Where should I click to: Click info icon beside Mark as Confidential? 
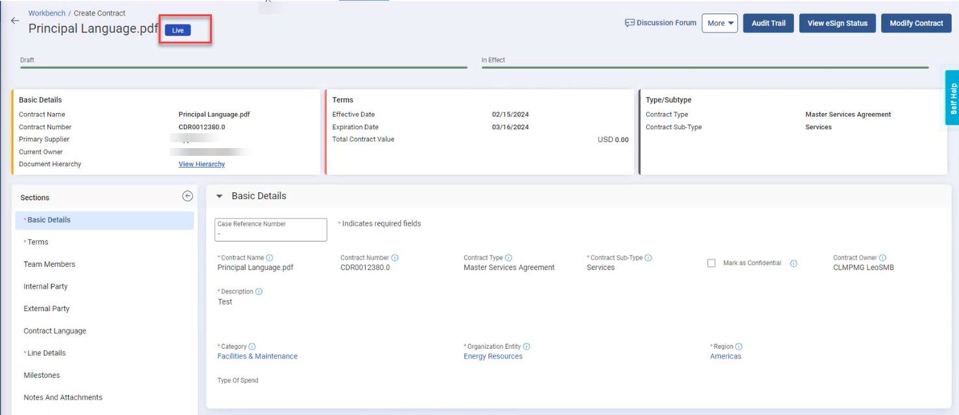(793, 264)
